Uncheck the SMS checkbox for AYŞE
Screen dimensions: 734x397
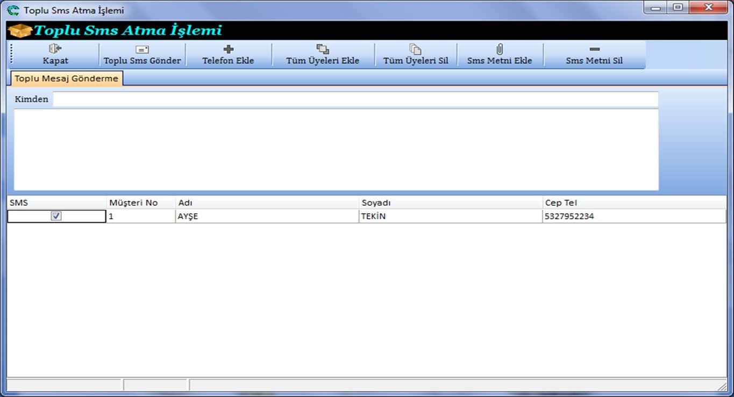point(56,216)
